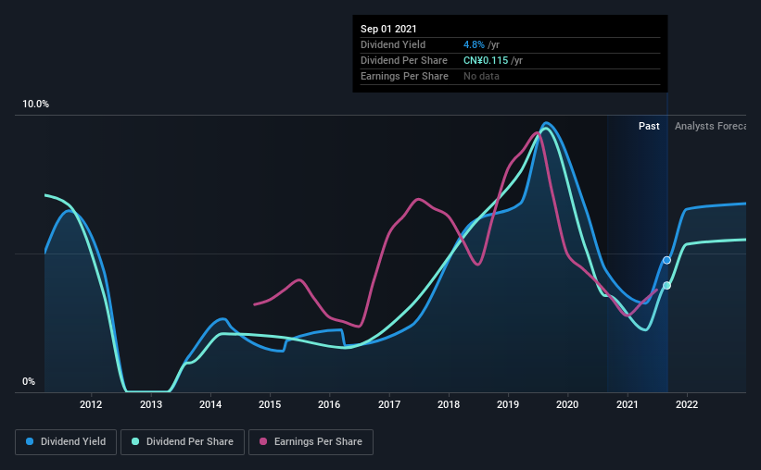Click the 2013 x-axis label
The width and height of the screenshot is (761, 470).
(x=151, y=404)
